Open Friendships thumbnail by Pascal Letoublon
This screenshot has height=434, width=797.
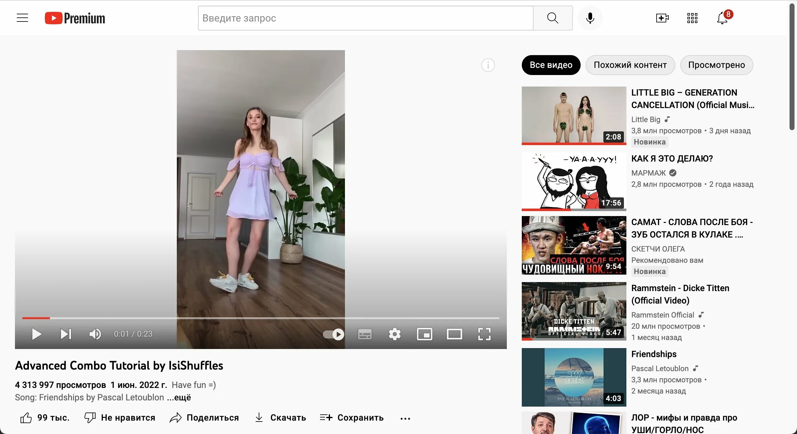(x=574, y=377)
